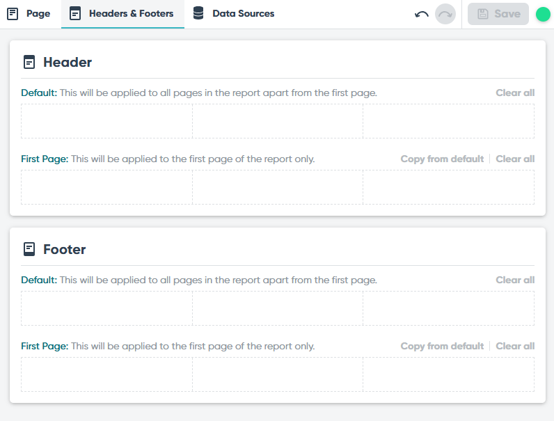Click the Save button
554x421 pixels.
[498, 14]
